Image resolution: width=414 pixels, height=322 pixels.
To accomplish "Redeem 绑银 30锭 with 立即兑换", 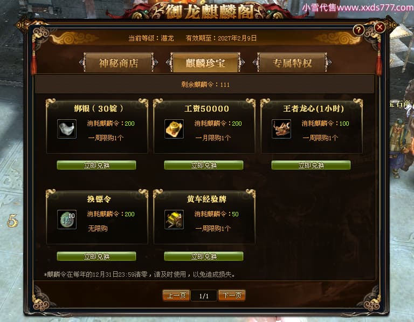I will (x=96, y=166).
